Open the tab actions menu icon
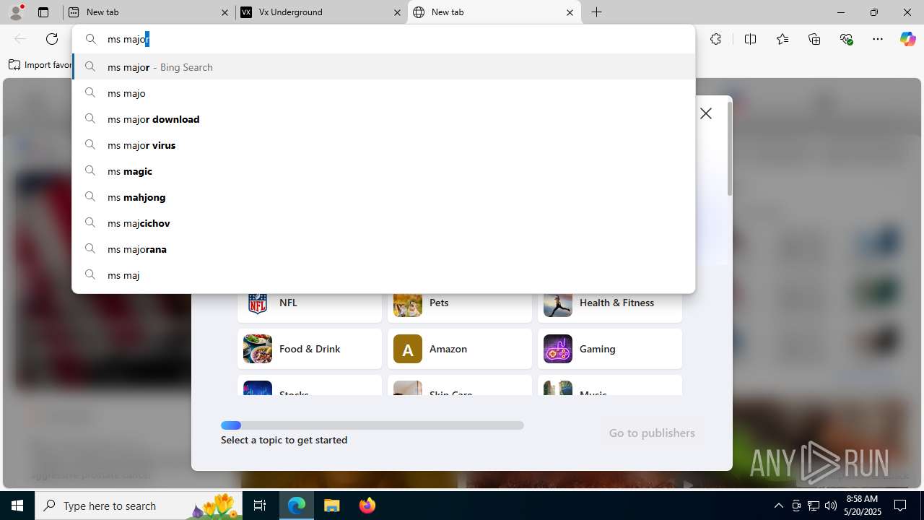 coord(43,12)
